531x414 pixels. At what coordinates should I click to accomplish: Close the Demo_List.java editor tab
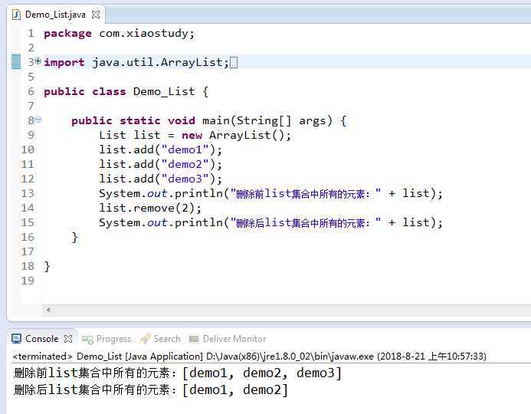[96, 15]
